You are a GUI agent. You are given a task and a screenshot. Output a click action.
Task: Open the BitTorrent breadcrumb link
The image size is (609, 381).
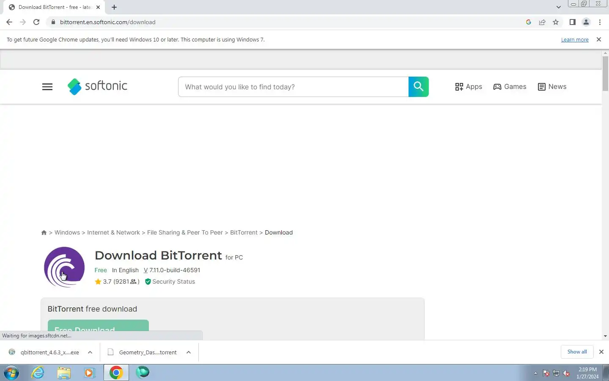(x=244, y=232)
